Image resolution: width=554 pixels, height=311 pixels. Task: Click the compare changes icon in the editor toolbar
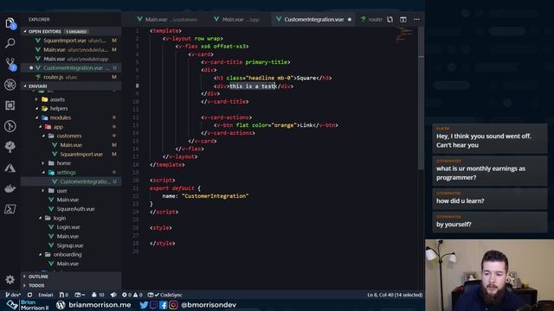[390, 19]
